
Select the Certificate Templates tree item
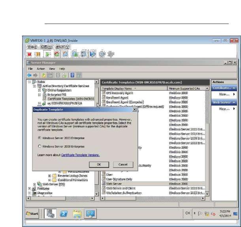point(71,99)
